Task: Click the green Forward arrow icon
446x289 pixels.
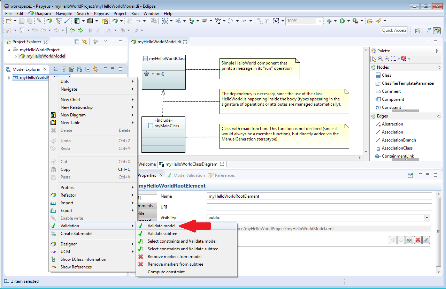Action: pos(80,30)
